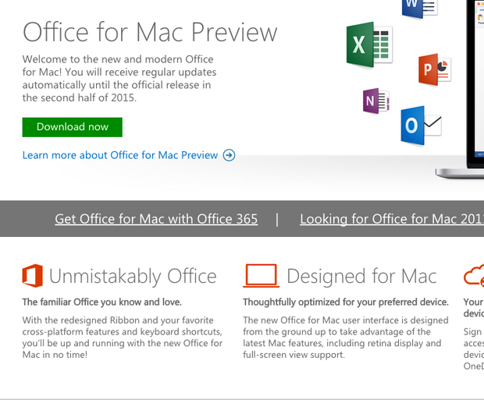Open the Looking for Office for Mac link

point(391,219)
